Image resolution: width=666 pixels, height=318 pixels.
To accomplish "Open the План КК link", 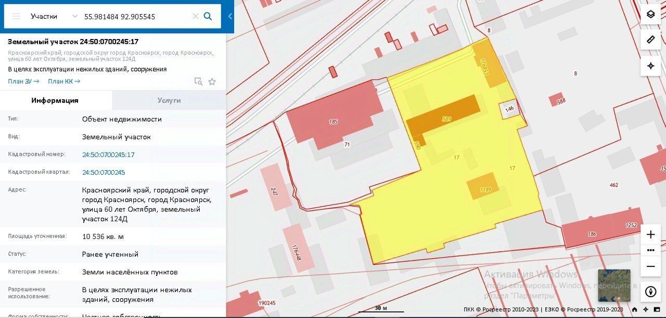I will point(64,81).
